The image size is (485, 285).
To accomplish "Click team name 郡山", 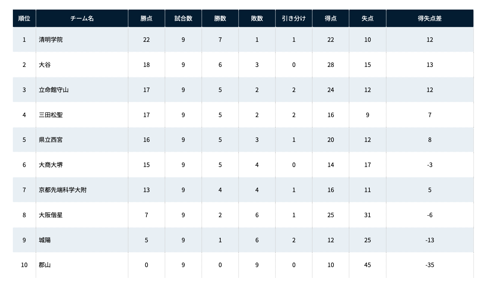I will click(45, 265).
